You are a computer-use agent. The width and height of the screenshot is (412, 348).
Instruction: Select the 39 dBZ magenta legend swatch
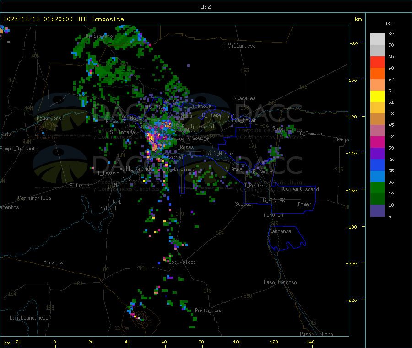(377, 142)
